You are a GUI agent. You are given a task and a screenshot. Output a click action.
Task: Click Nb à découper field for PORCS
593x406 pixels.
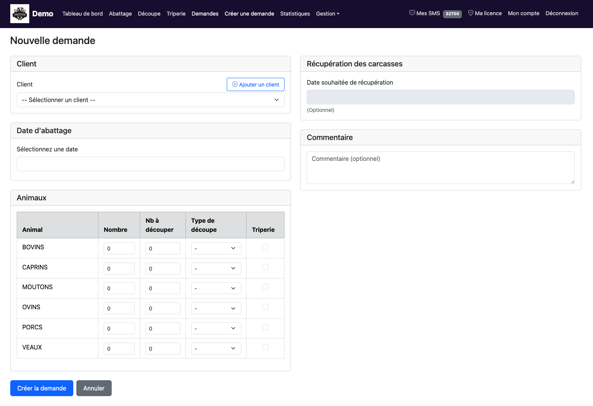tap(163, 329)
